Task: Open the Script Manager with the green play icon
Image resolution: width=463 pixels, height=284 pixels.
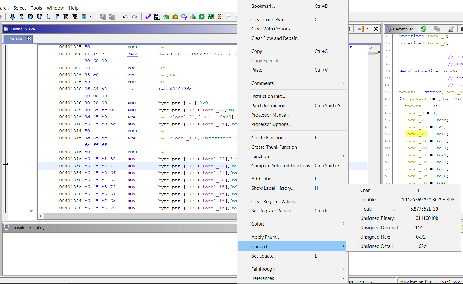Action: pyautogui.click(x=202, y=16)
